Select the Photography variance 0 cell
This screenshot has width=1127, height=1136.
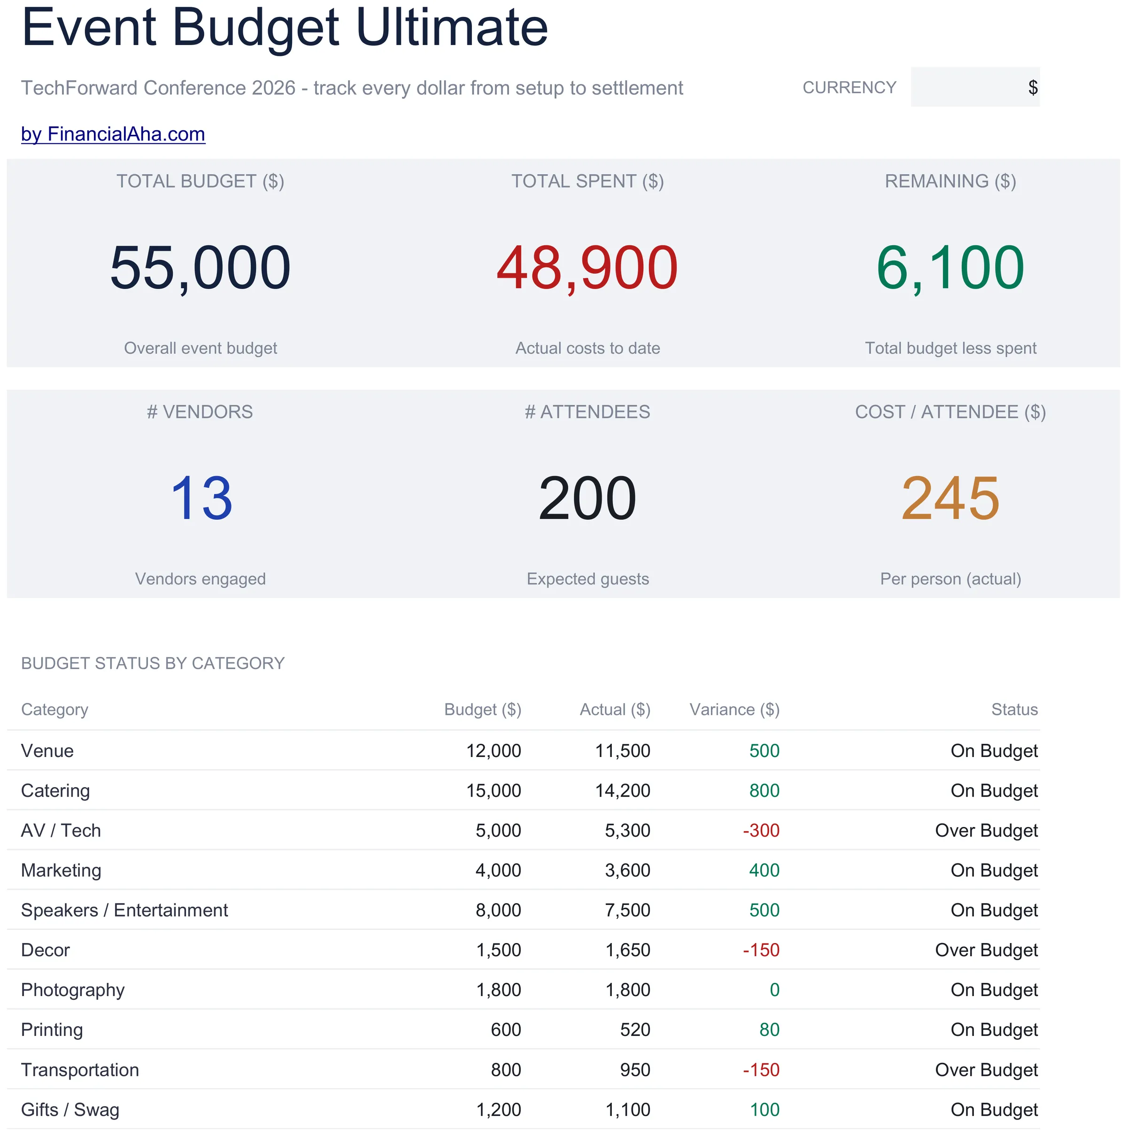pos(774,991)
